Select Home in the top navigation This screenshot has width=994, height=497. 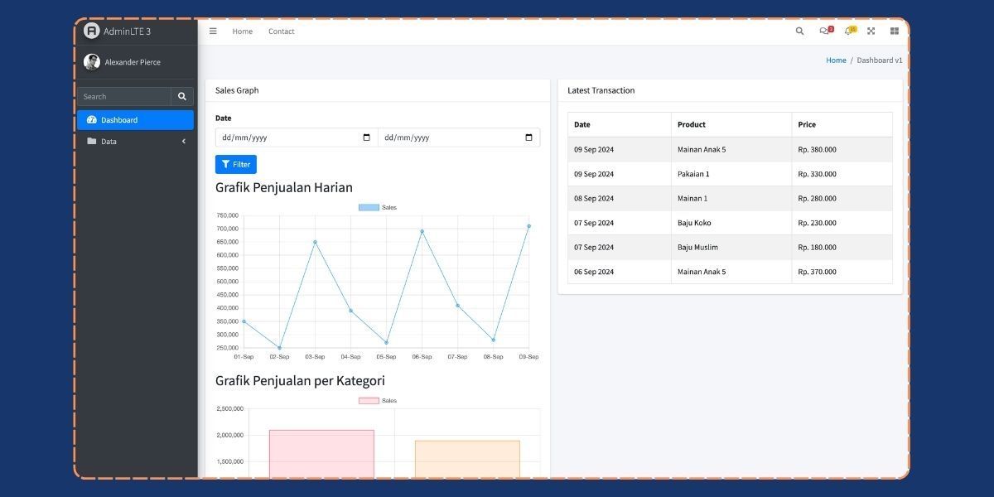[242, 31]
